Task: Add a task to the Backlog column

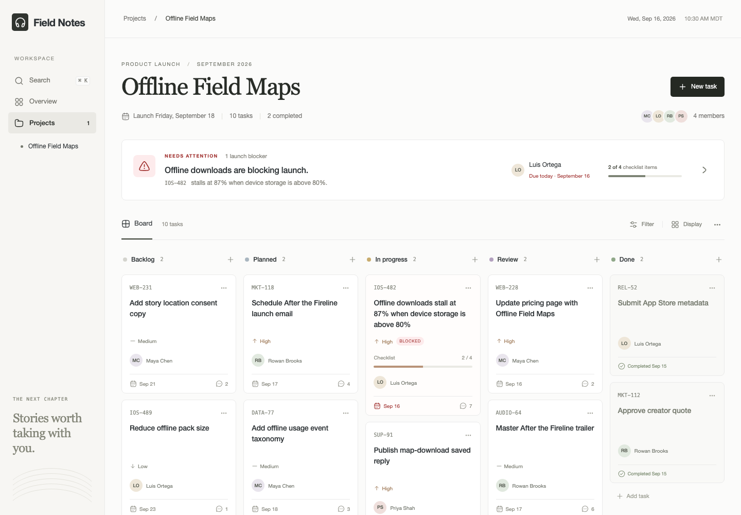Action: [x=231, y=260]
